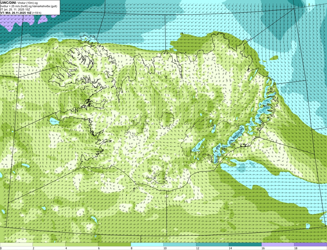Click the lavender 16–18 m/s legend swatch

[278, 244]
